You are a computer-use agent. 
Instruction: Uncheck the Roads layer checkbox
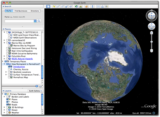(x=7, y=105)
